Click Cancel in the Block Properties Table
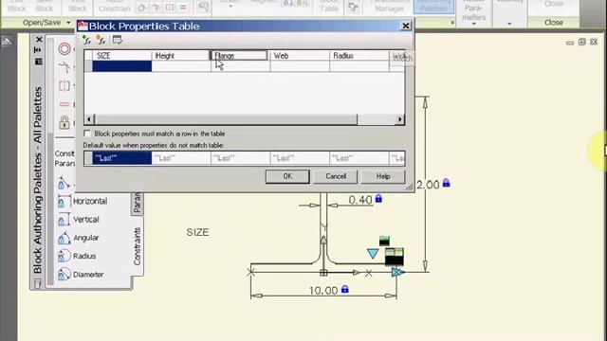The image size is (607, 341). pos(335,176)
